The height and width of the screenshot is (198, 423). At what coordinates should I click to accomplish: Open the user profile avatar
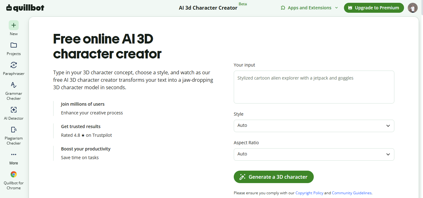coord(413,8)
